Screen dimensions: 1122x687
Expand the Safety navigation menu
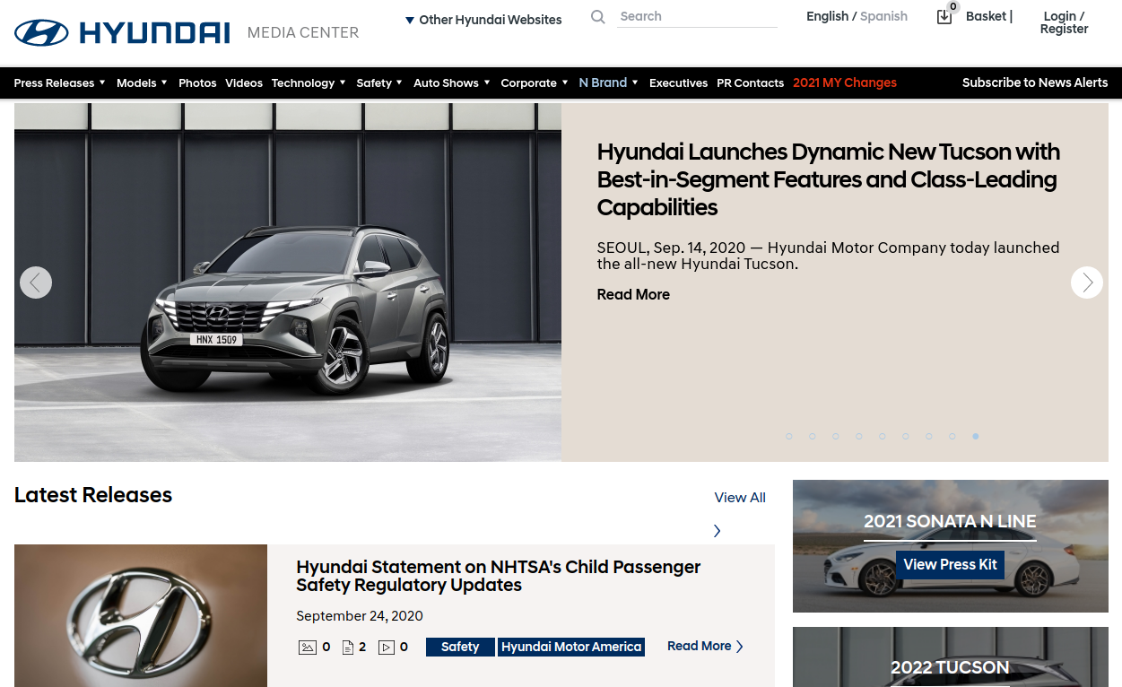380,83
